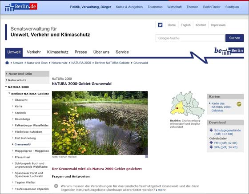
Task: Open Müggelspree - Müggelsee in sidebar
Action: (32, 151)
